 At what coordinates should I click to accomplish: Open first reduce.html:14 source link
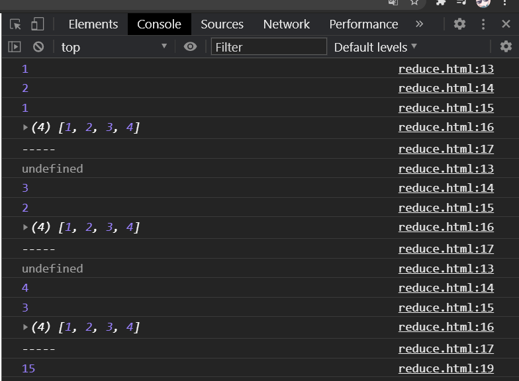click(446, 88)
